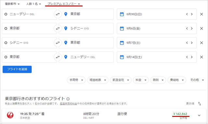Go to previous day from 9月7日(土)
The image size is (208, 124).
[x=187, y=43]
